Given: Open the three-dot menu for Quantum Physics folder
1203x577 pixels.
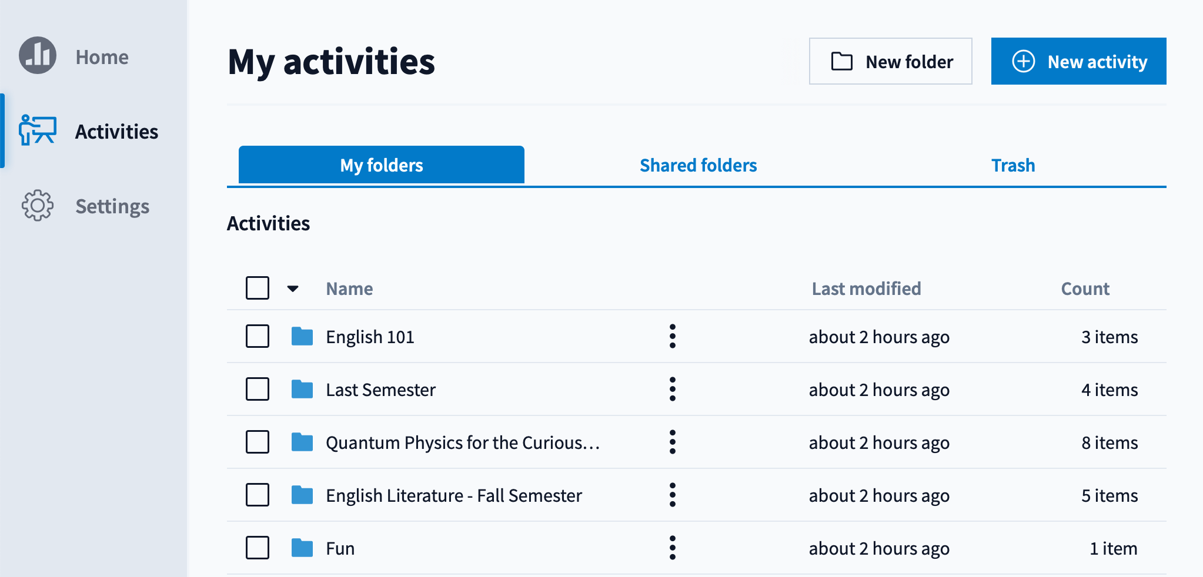Looking at the screenshot, I should 673,442.
